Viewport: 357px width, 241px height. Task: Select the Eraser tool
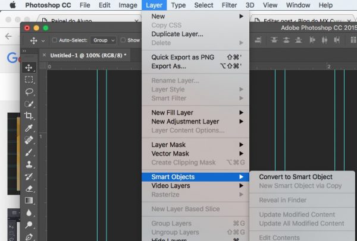(x=29, y=189)
